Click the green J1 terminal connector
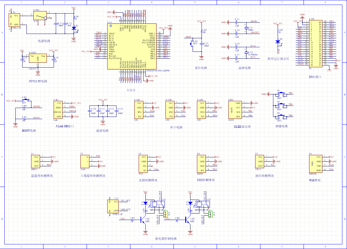 [x=165, y=214]
